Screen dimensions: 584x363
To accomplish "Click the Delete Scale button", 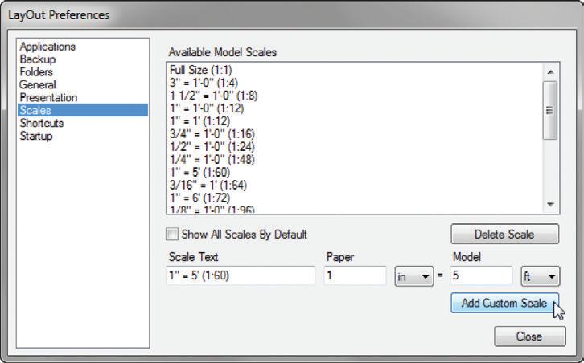I will coord(504,235).
